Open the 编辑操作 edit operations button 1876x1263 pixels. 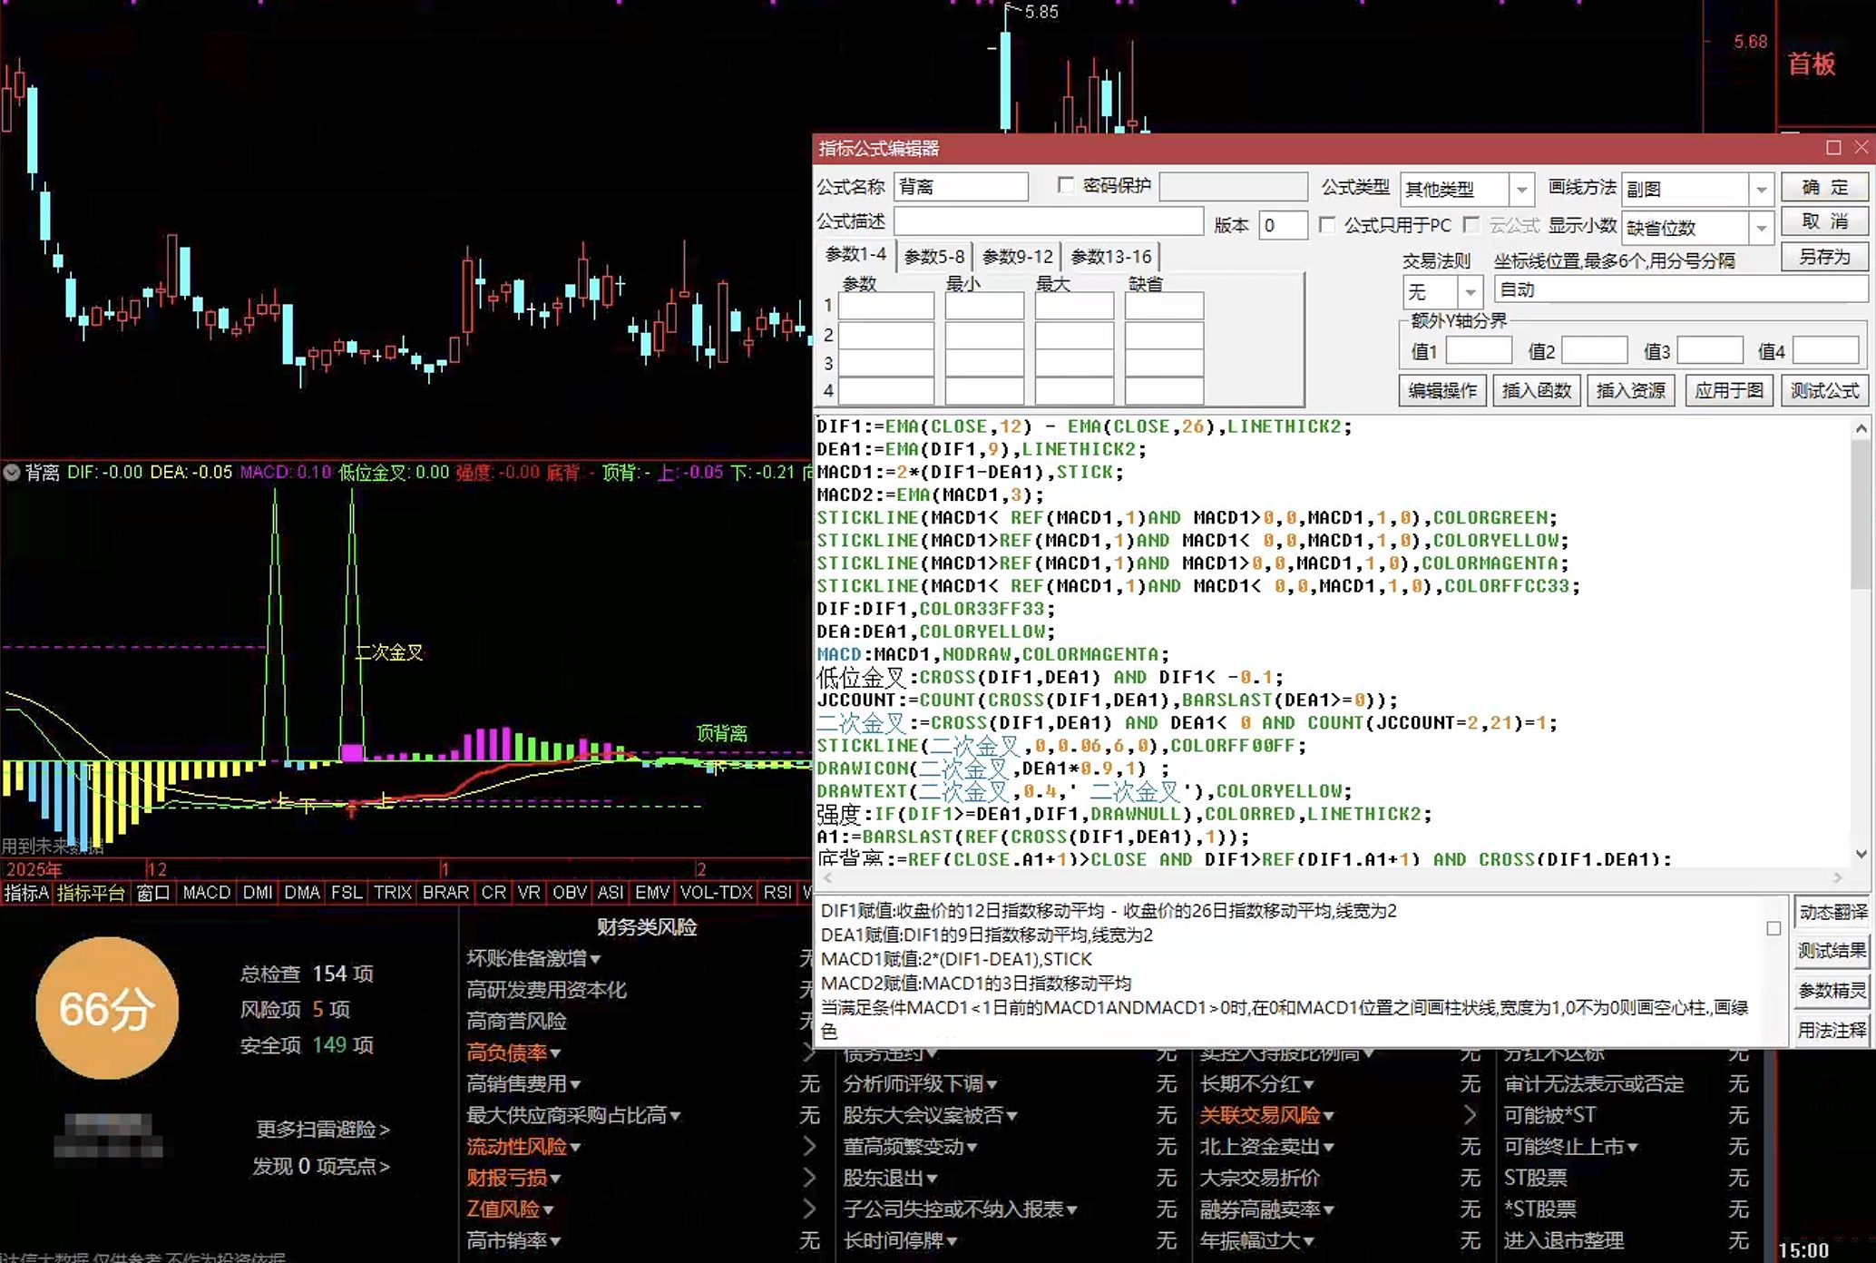1442,390
